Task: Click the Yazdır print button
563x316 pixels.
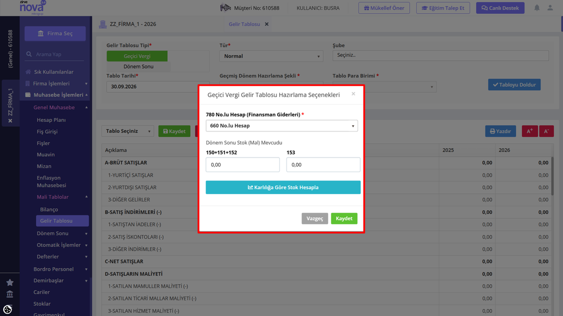Action: [x=500, y=131]
